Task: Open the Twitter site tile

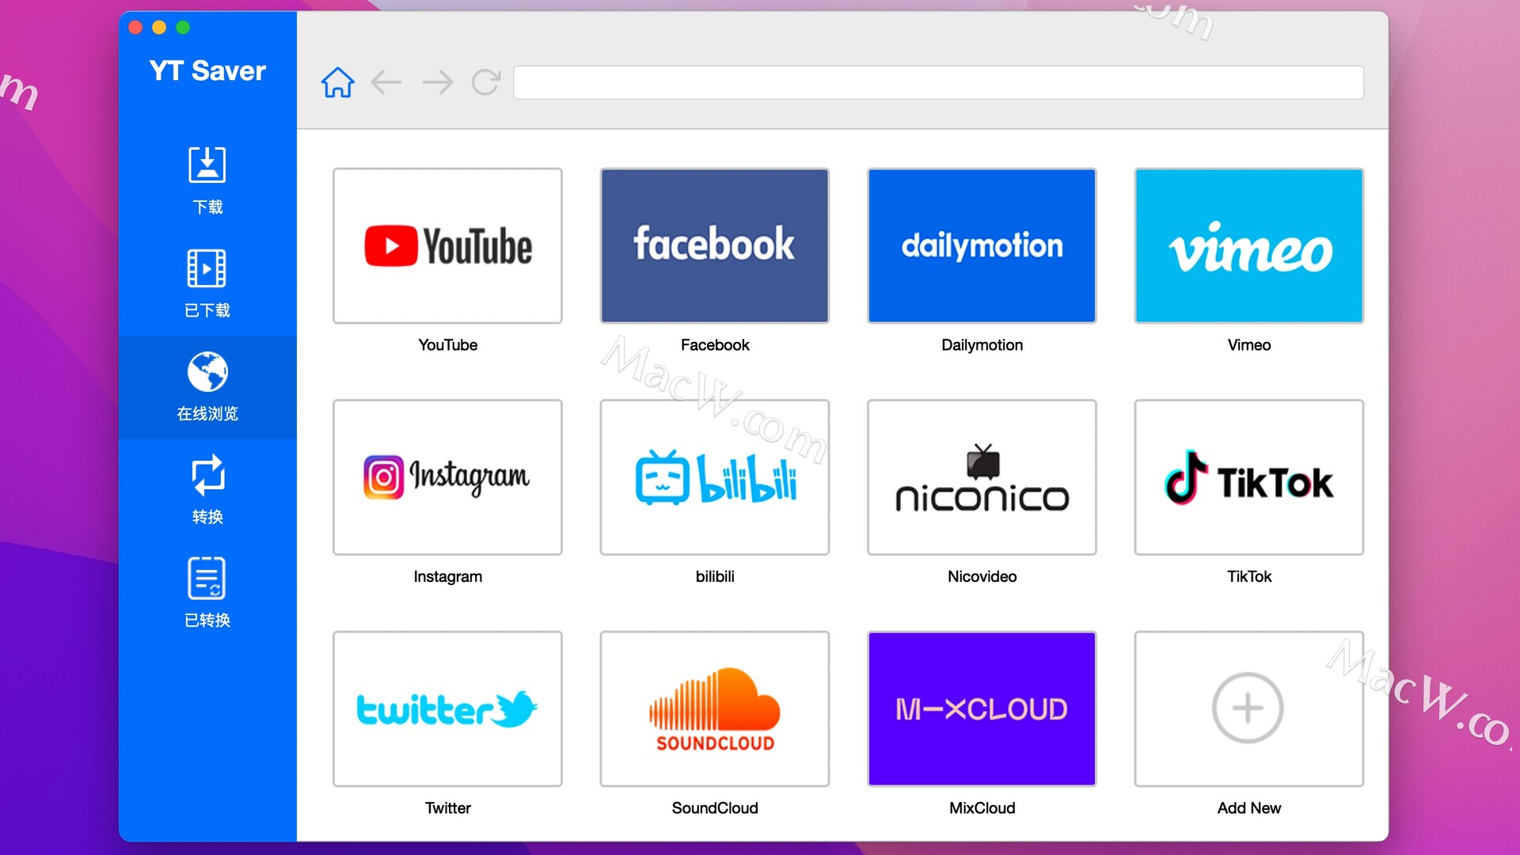Action: click(447, 709)
